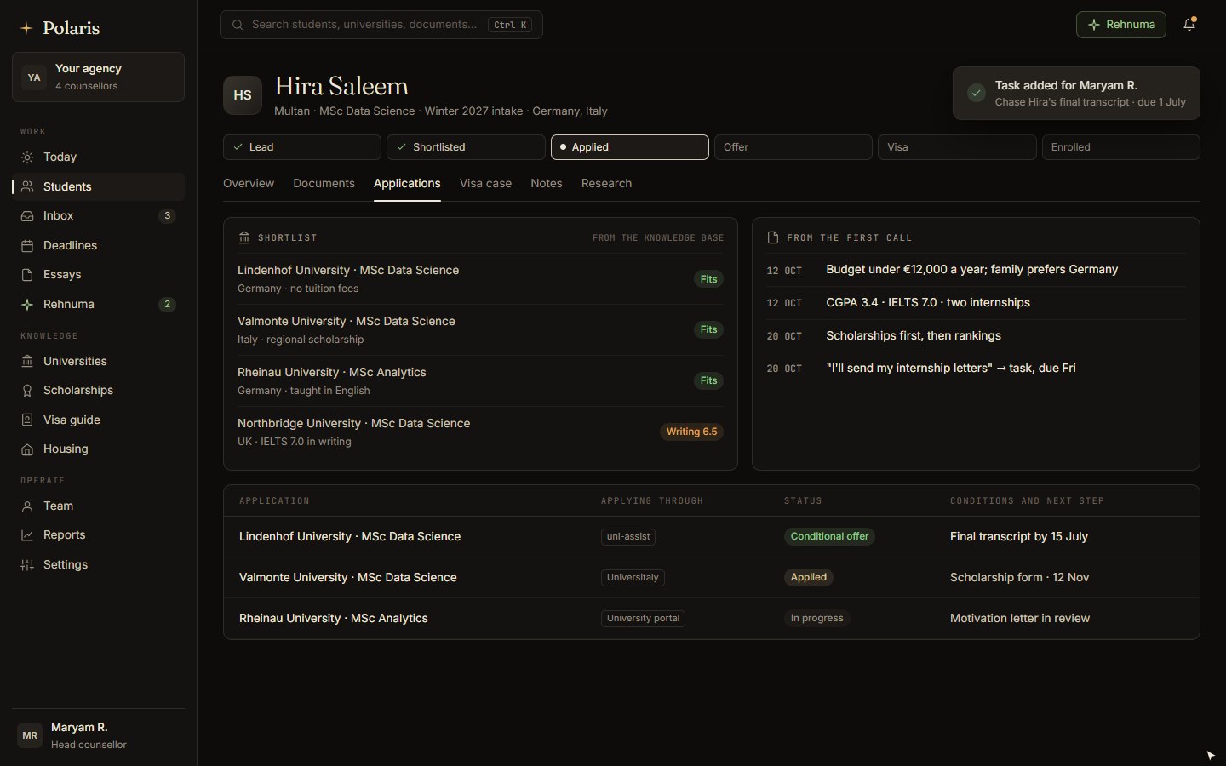Focus the search students input field
The image size is (1226, 766).
click(x=381, y=25)
